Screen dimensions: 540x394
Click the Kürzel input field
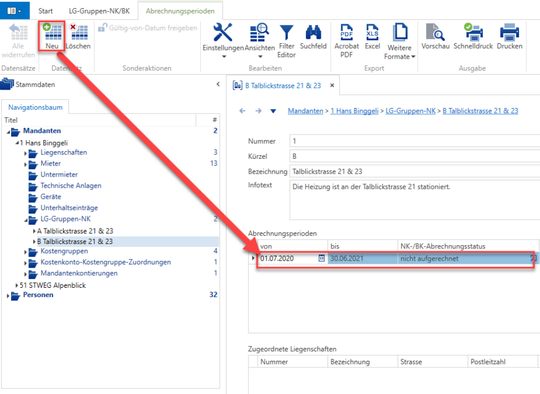coord(414,157)
